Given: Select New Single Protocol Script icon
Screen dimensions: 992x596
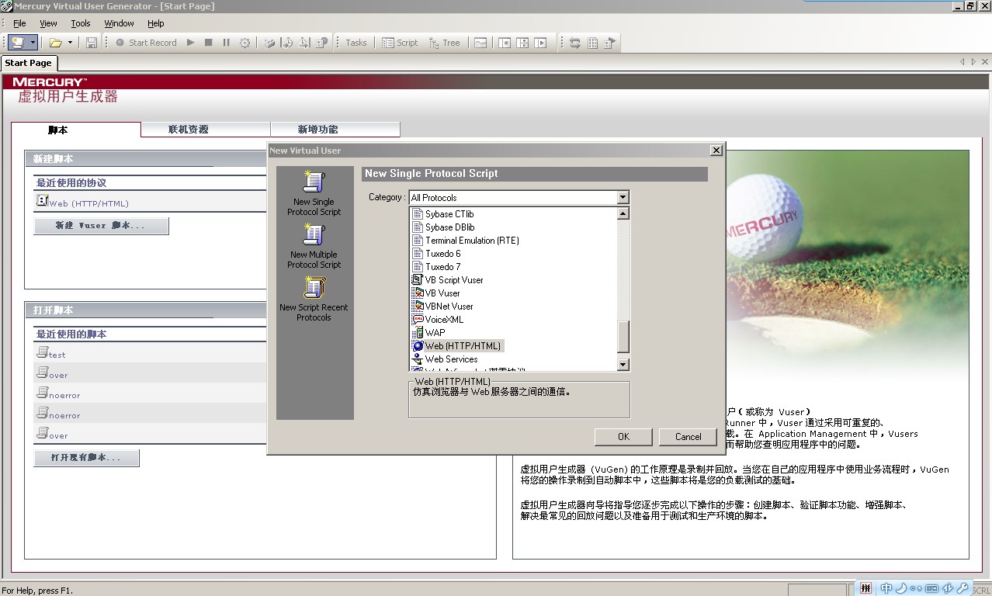Looking at the screenshot, I should coord(314,194).
